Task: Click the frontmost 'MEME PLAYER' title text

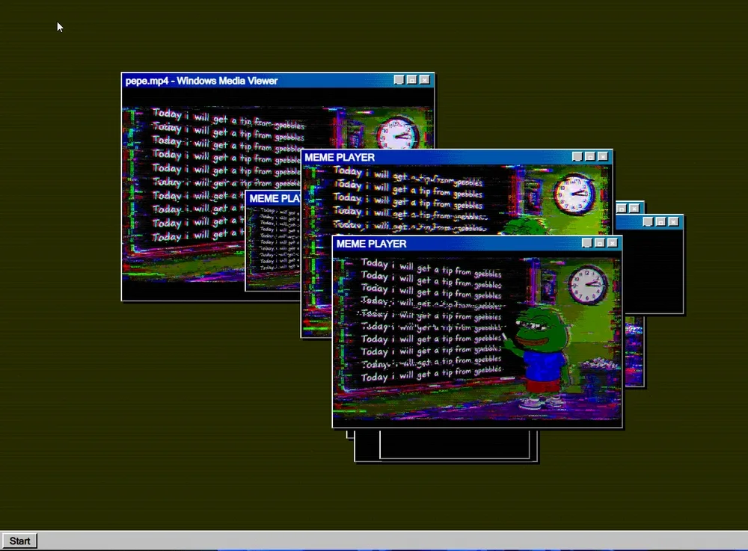Action: tap(371, 244)
